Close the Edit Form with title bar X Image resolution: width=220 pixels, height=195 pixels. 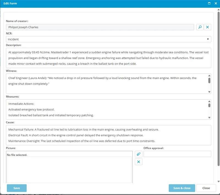[216, 4]
